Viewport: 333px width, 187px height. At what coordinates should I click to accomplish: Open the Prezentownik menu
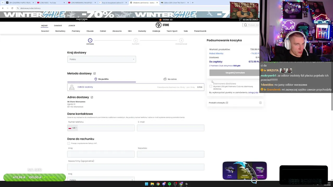[200, 31]
